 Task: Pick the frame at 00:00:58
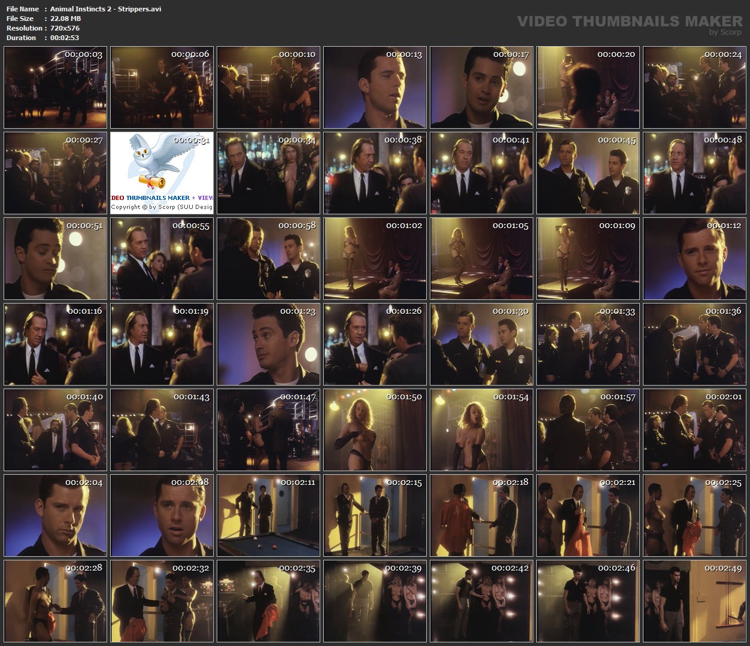(x=269, y=259)
